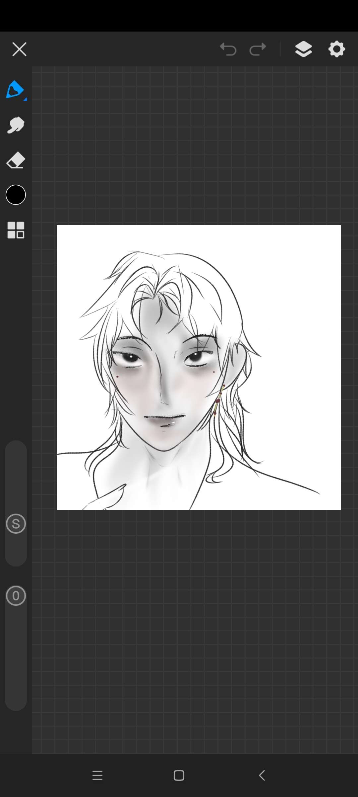Viewport: 358px width, 797px height.
Task: Select the smudge finger tool
Action: tap(16, 125)
